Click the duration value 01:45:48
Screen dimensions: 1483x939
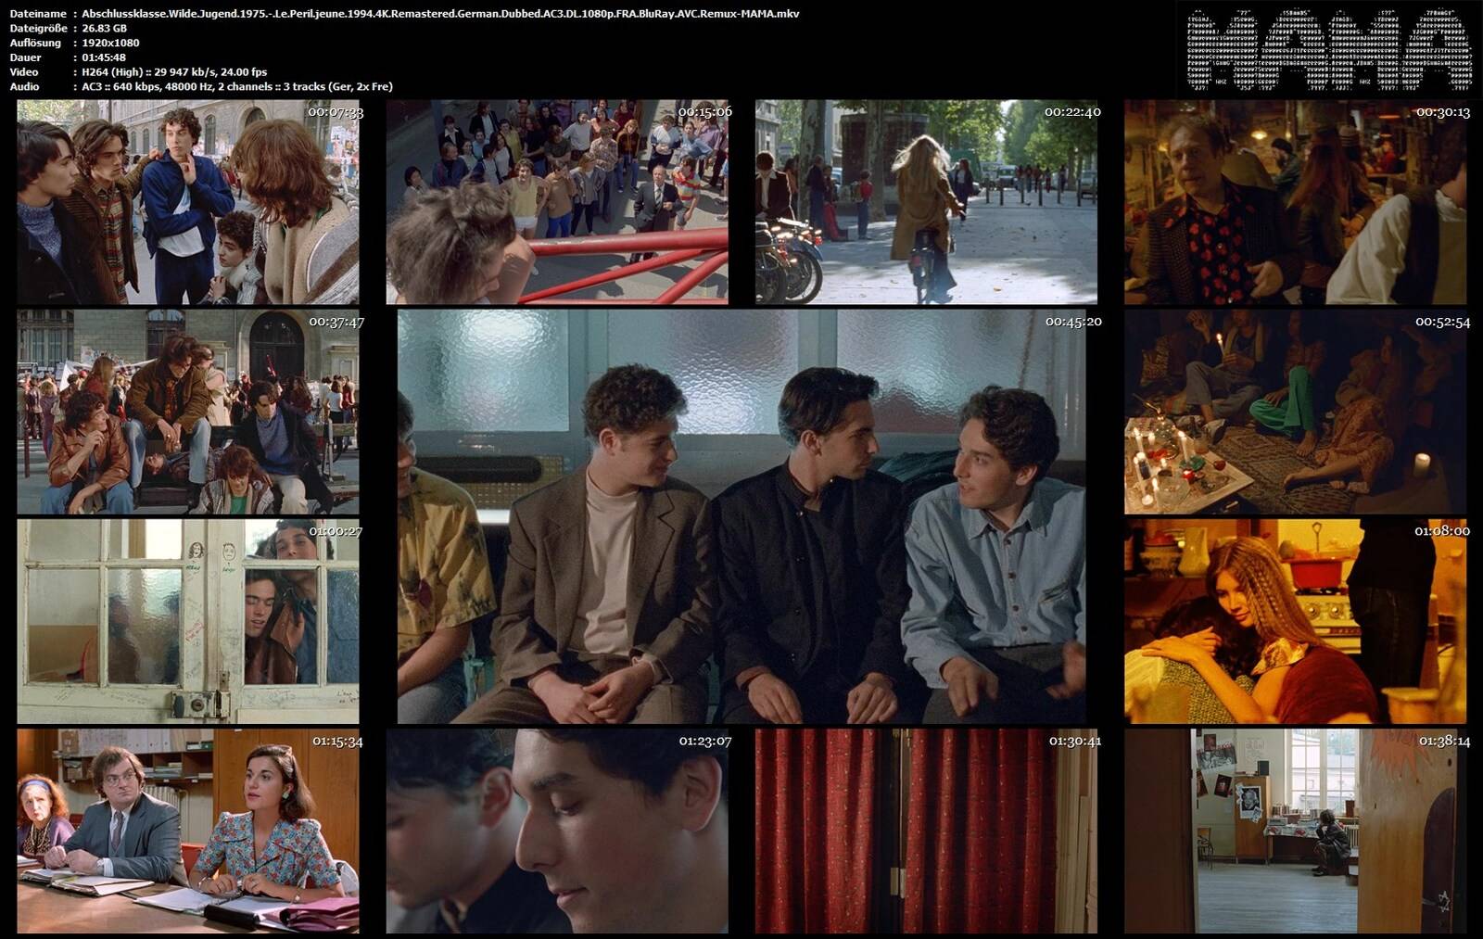point(104,57)
